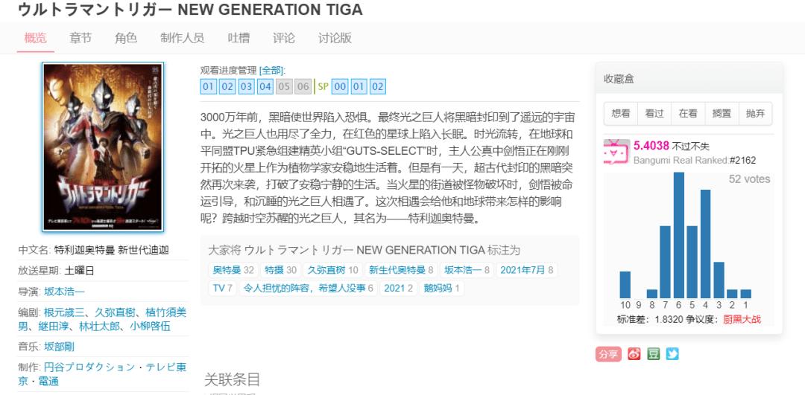
Task: Toggle grey episode 05 progress box
Action: [284, 86]
